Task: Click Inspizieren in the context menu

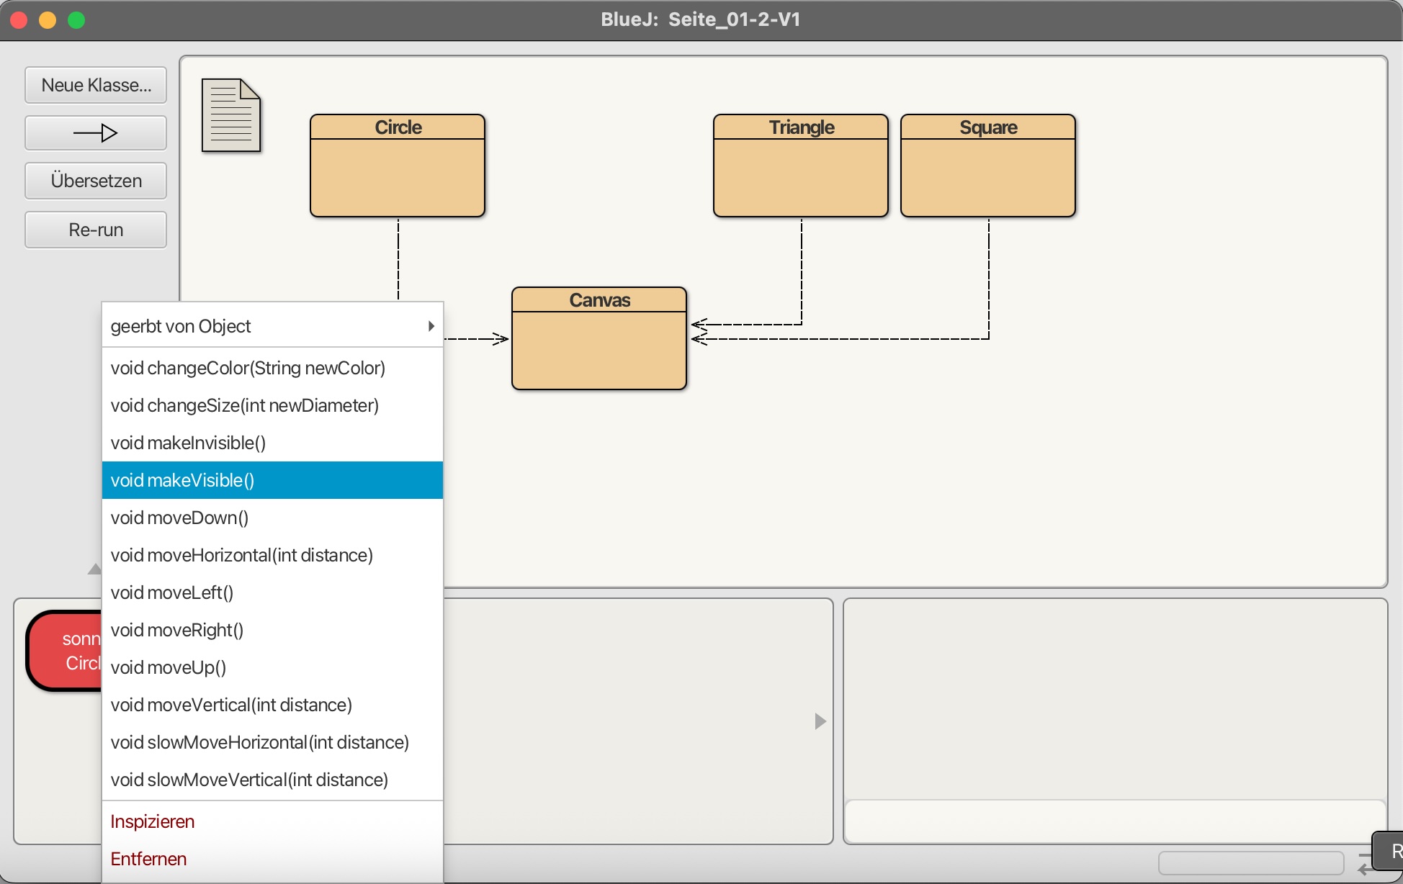Action: click(153, 821)
